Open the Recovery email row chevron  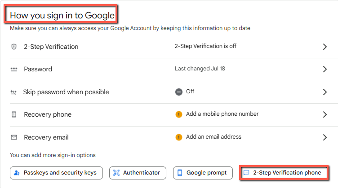coord(325,137)
